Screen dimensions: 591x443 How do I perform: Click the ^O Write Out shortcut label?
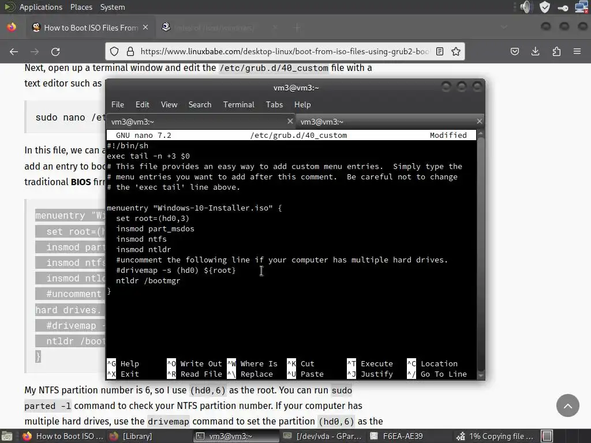(194, 364)
